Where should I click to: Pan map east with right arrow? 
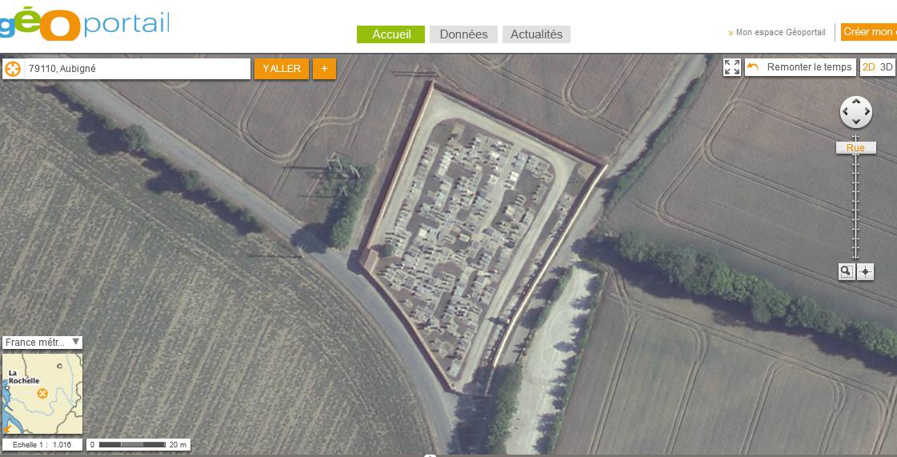tap(866, 111)
